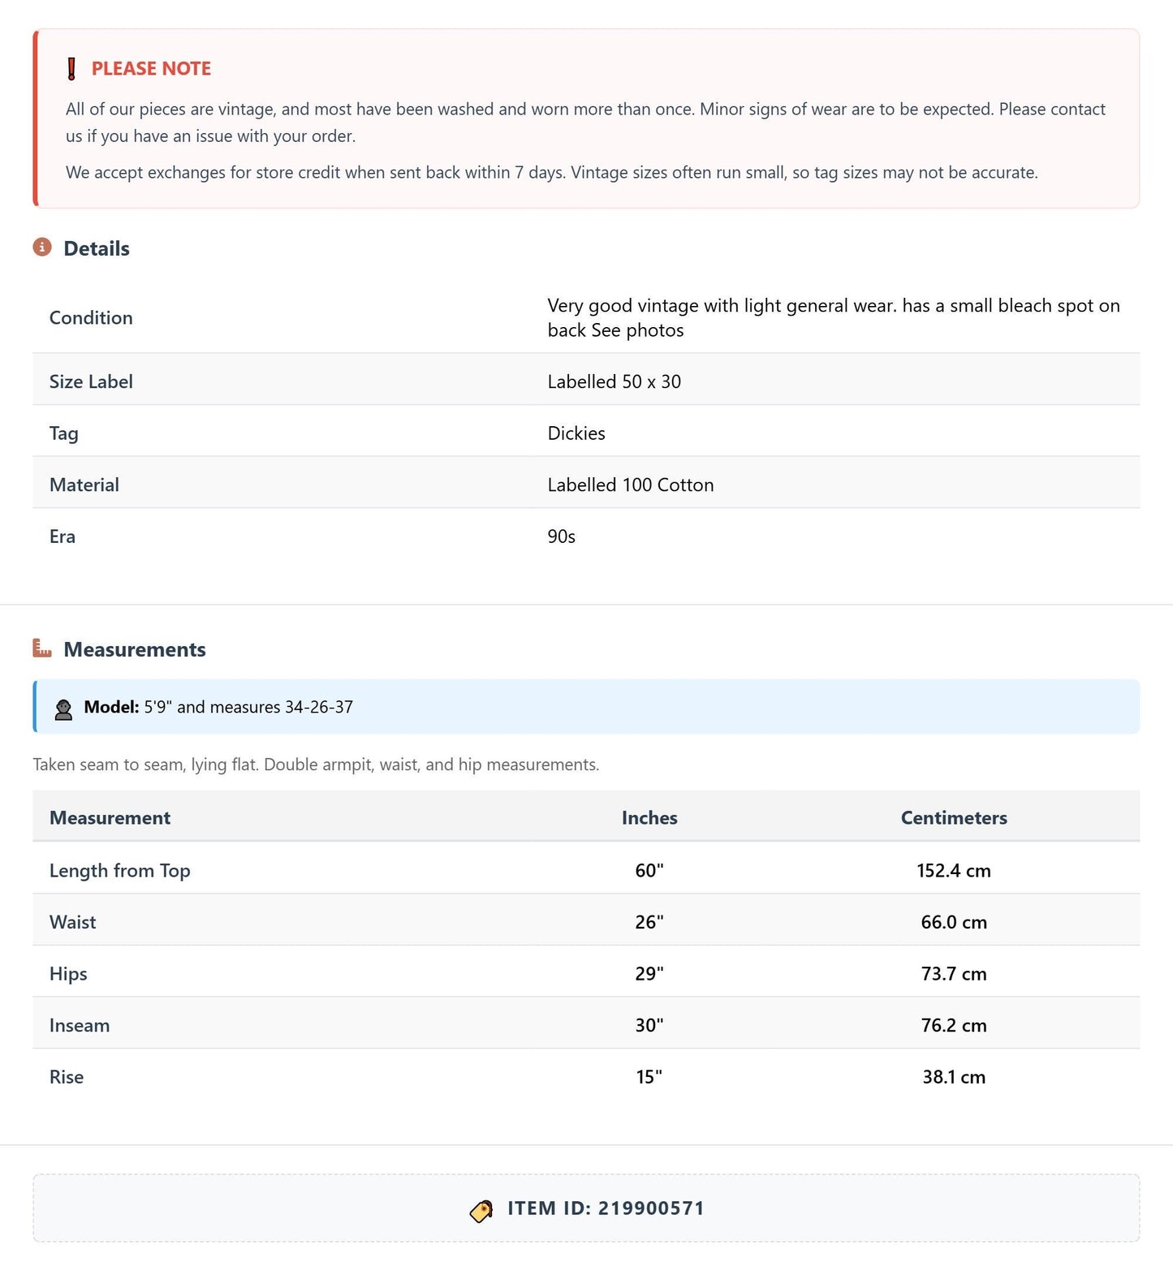This screenshot has width=1173, height=1271.
Task: Click the Model measures 34-26-37 banner
Action: [x=586, y=707]
